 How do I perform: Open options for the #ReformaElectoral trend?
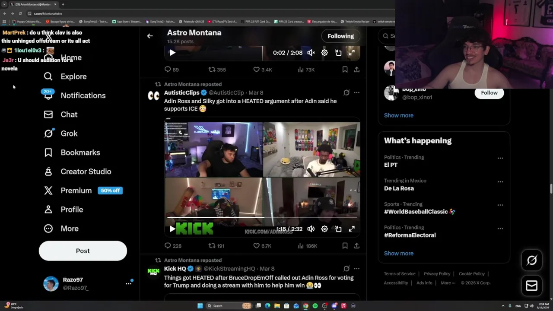500,228
